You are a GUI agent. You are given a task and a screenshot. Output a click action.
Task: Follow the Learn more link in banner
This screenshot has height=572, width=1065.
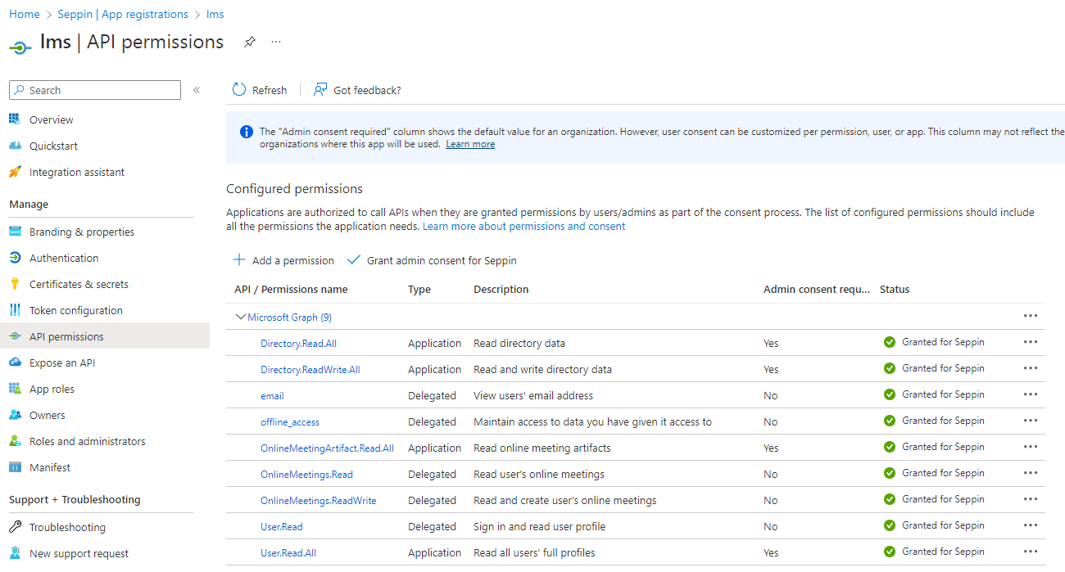(470, 144)
